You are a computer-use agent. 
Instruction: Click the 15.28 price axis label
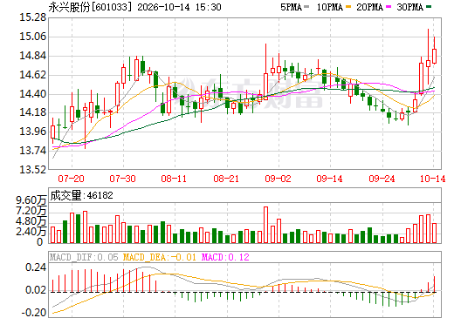click(x=33, y=17)
